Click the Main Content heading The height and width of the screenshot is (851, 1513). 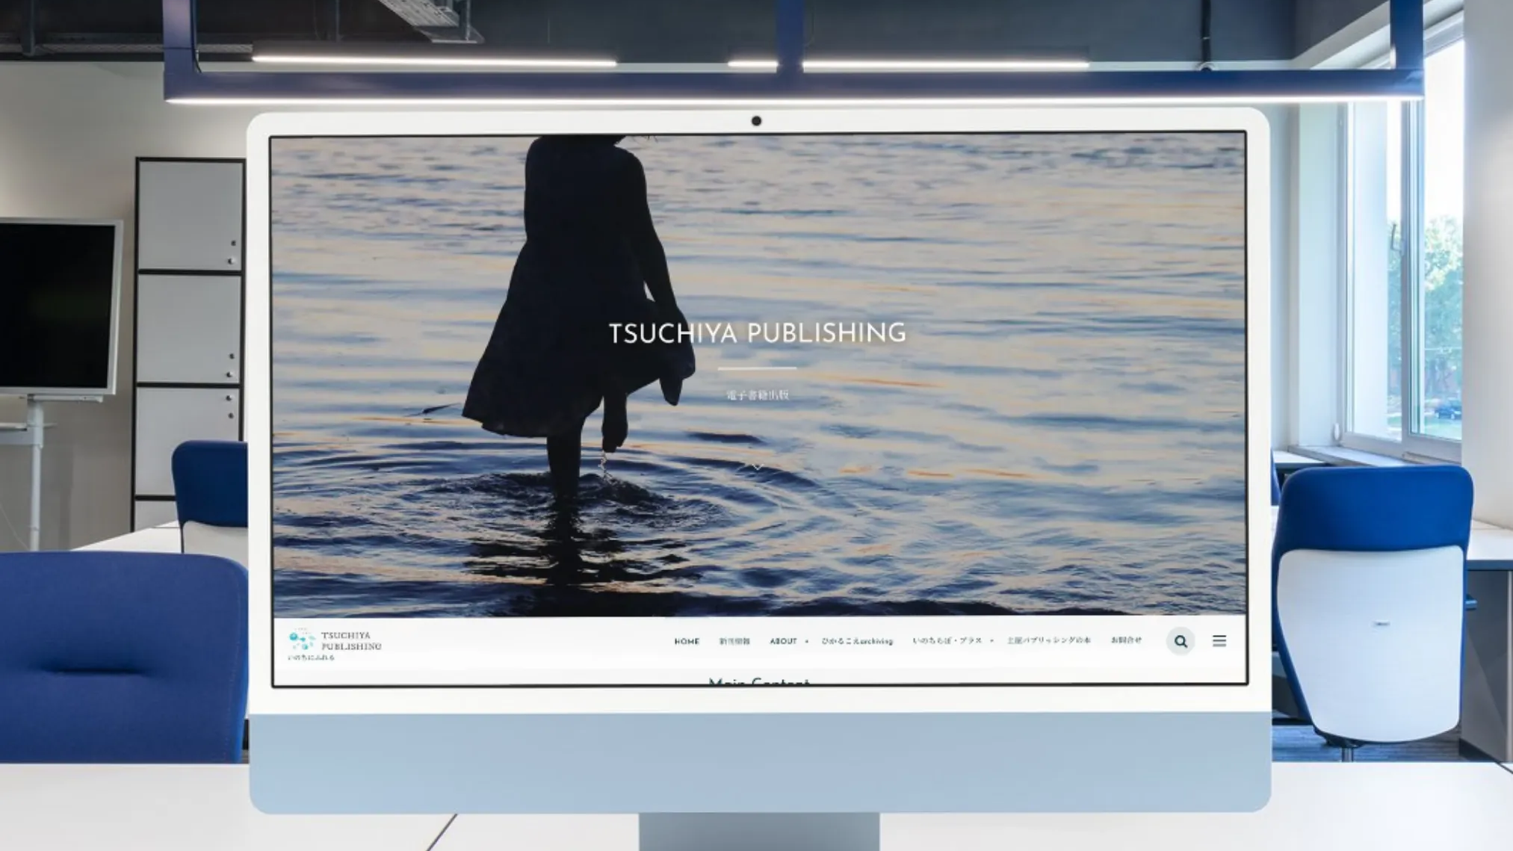click(x=758, y=681)
